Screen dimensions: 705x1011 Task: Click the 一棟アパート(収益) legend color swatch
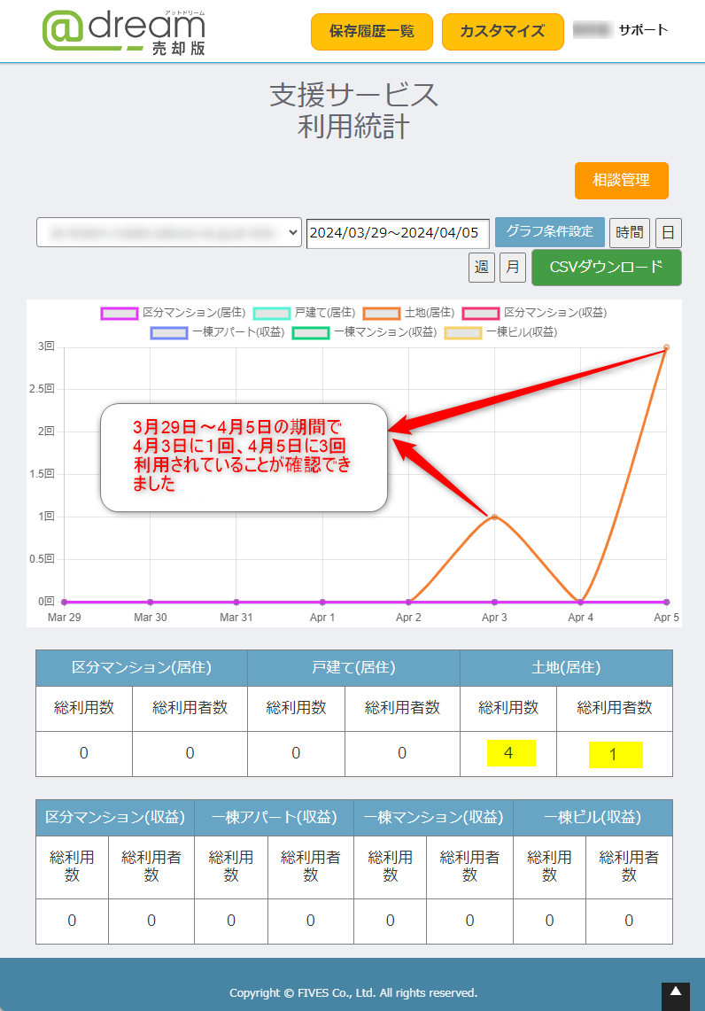pos(168,332)
